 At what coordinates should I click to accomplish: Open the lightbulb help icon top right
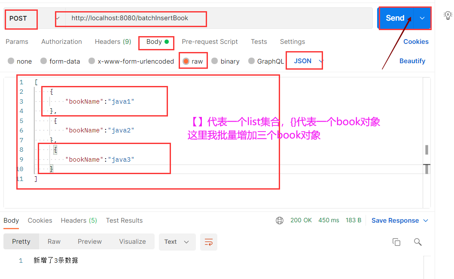[448, 15]
